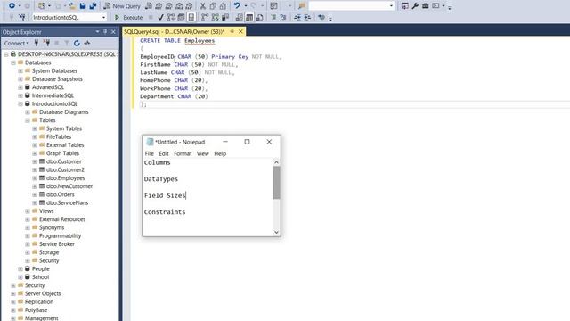Open Notepad Edit menu
Screen dimensions: 570x321
pyautogui.click(x=164, y=153)
